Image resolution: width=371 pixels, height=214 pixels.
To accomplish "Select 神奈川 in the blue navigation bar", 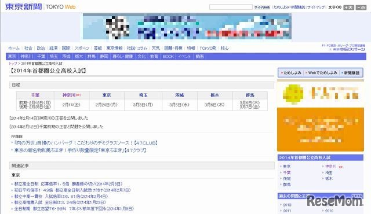I will tap(27, 57).
